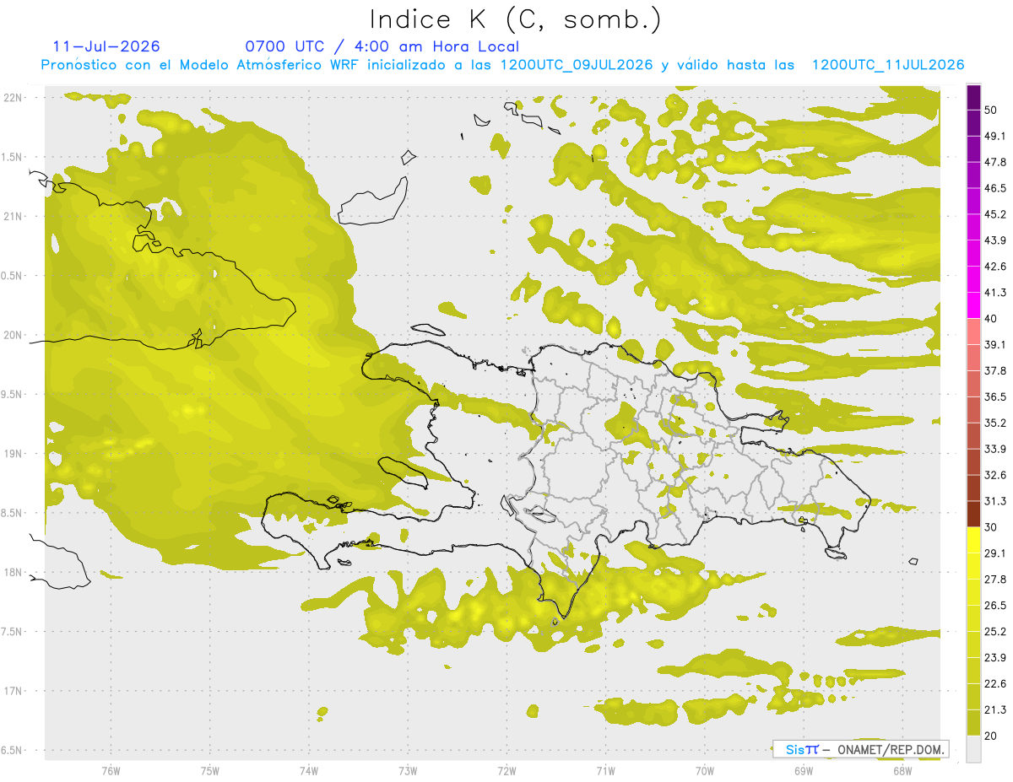Click the '45.2' color scale value
The height and width of the screenshot is (782, 1013).
pos(995,214)
